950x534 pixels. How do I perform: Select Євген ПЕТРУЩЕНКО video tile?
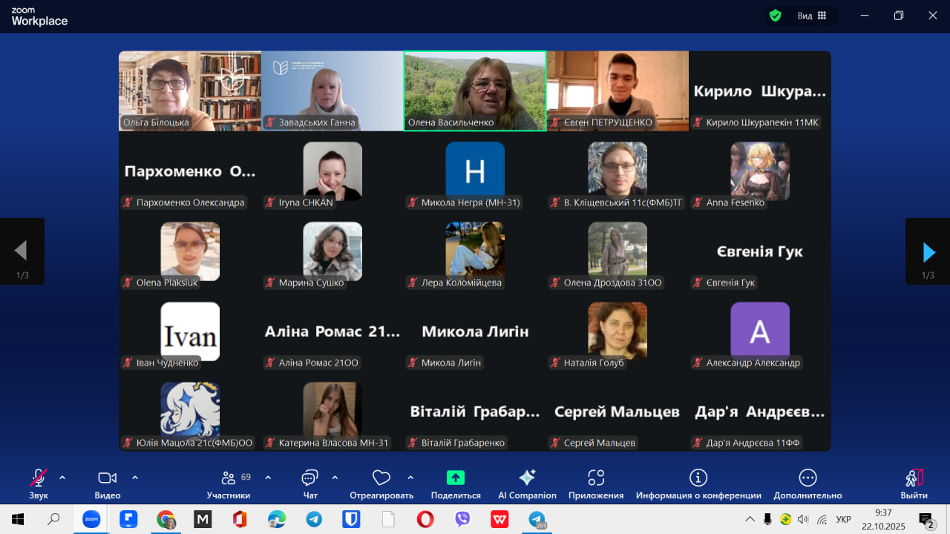617,90
